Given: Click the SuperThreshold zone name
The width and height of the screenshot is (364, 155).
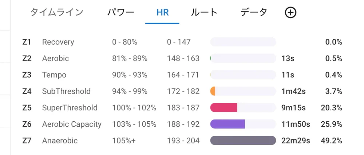Looking at the screenshot, I should click(70, 108).
